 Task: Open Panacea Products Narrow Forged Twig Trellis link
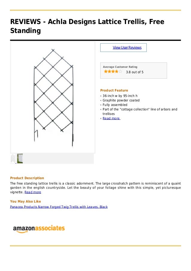pyautogui.click(x=59, y=207)
